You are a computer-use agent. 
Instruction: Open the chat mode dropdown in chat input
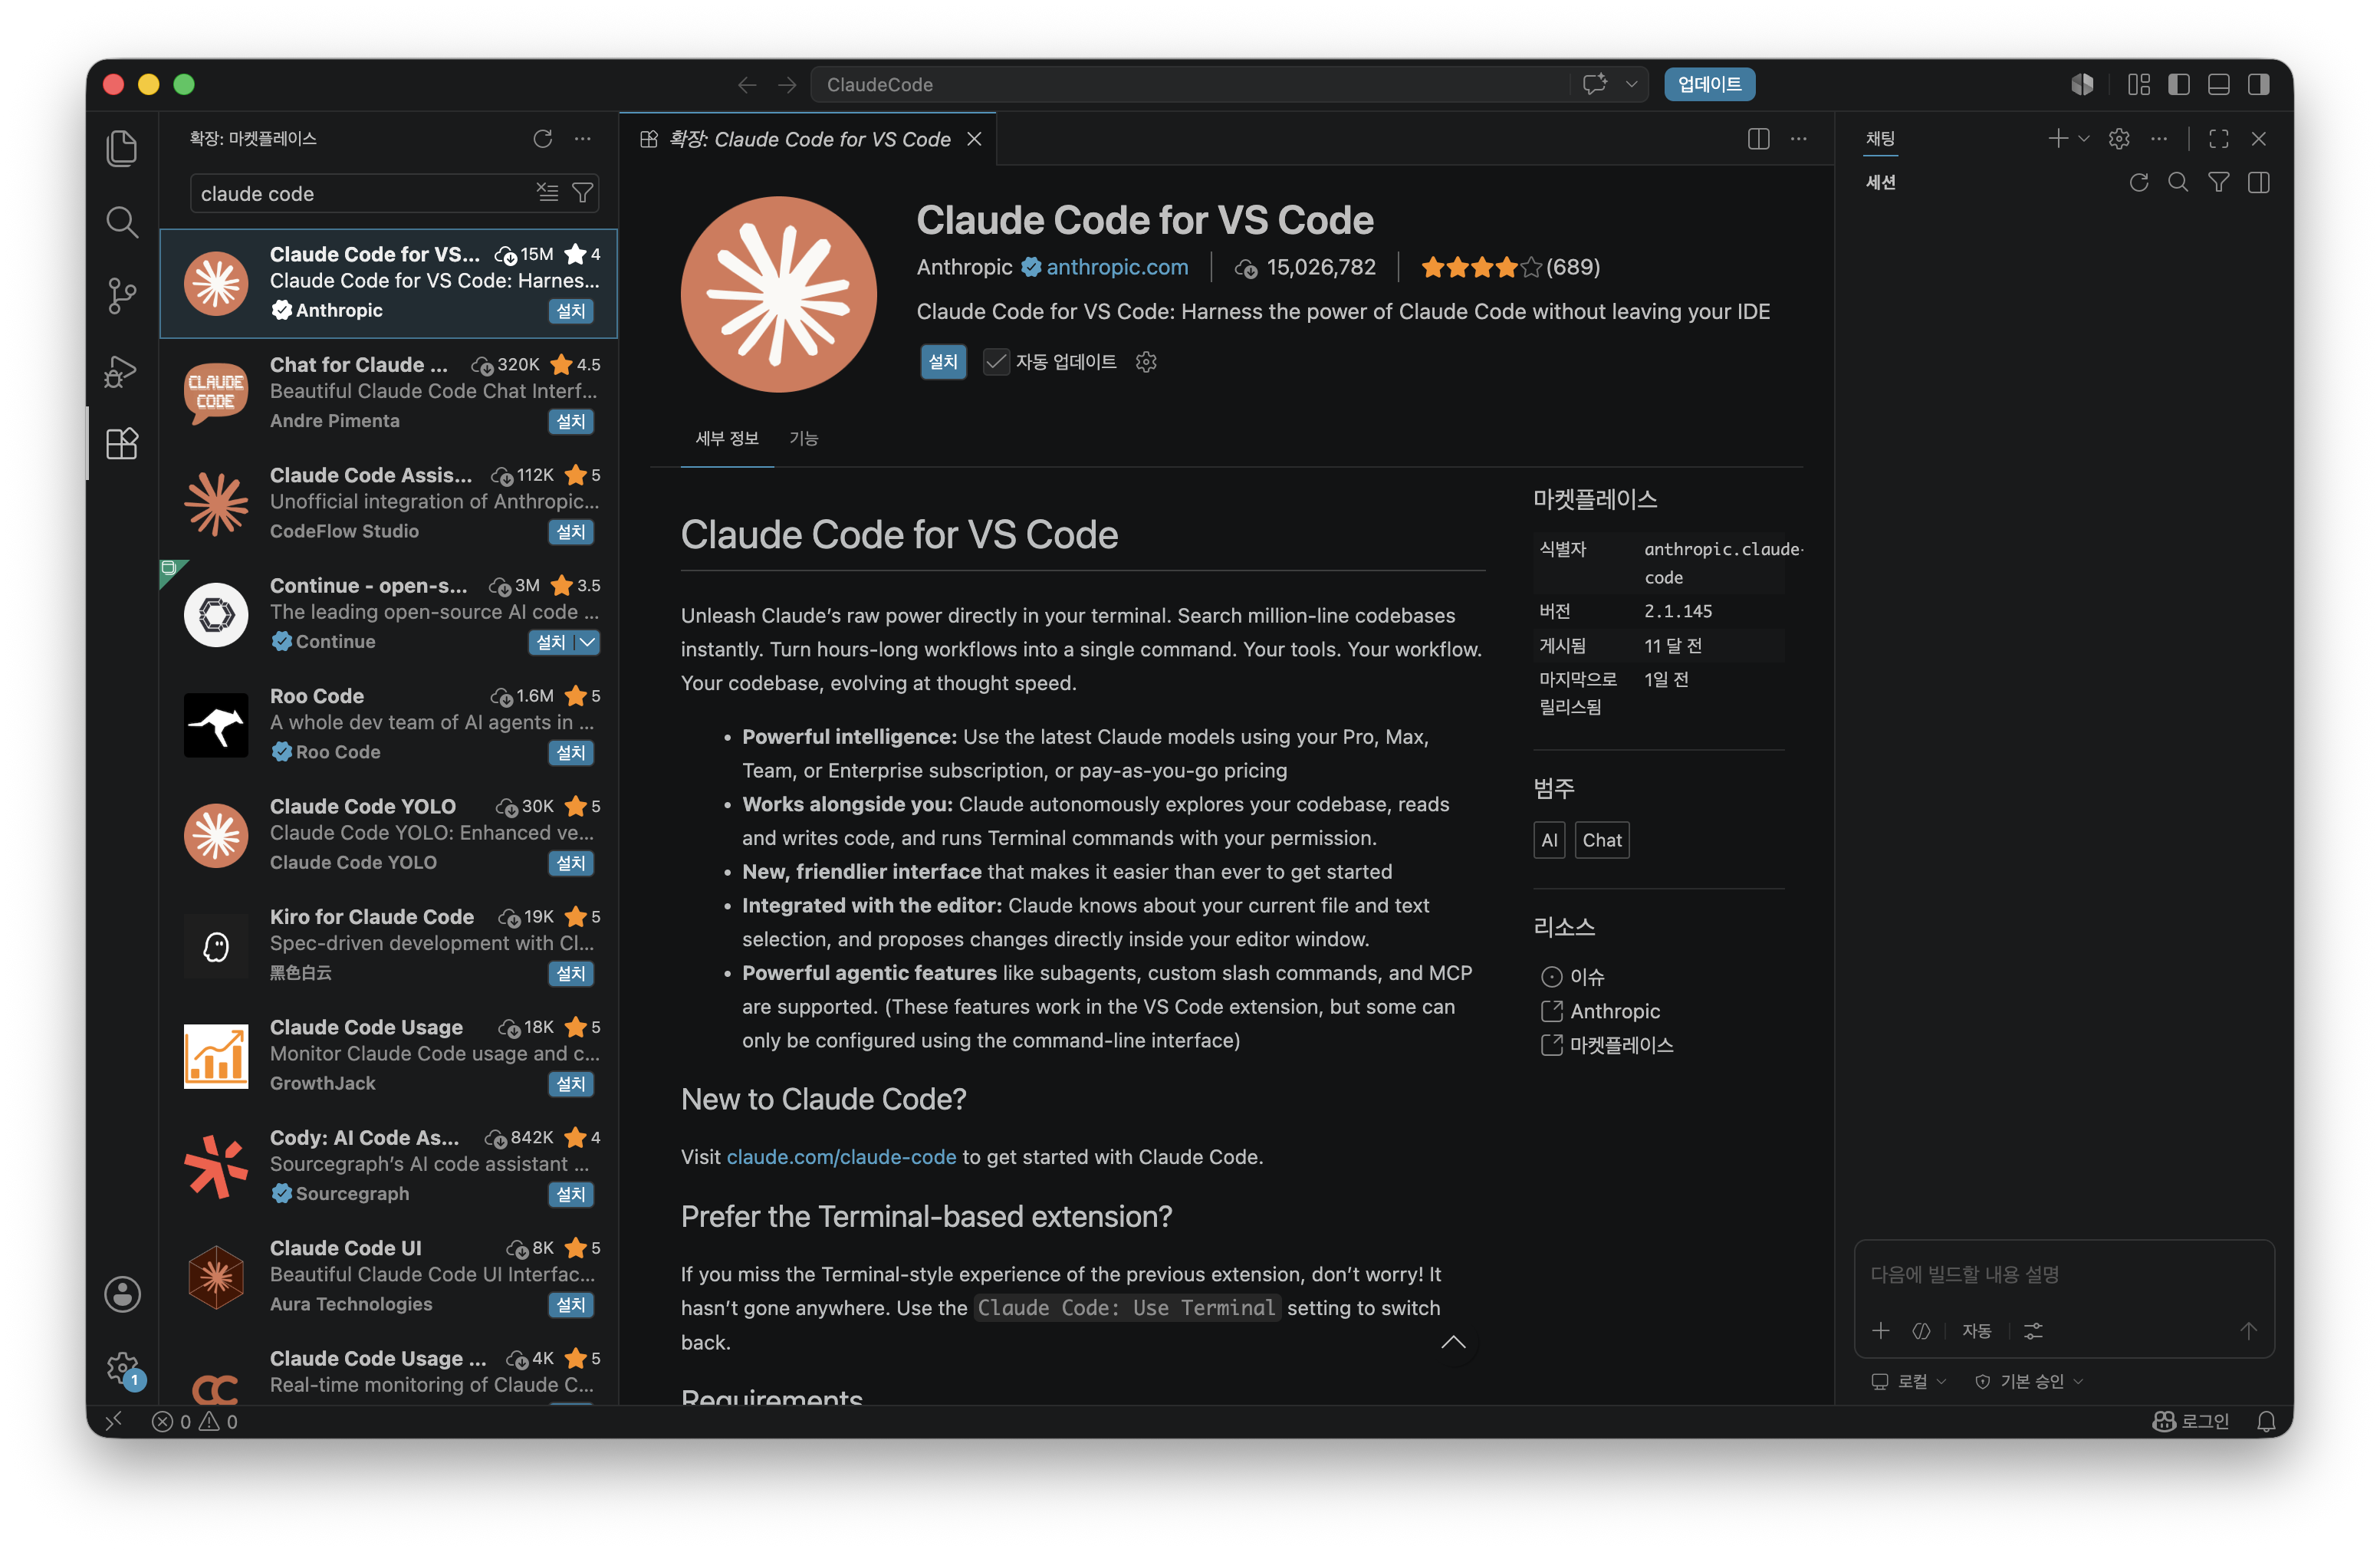[x=1977, y=1331]
